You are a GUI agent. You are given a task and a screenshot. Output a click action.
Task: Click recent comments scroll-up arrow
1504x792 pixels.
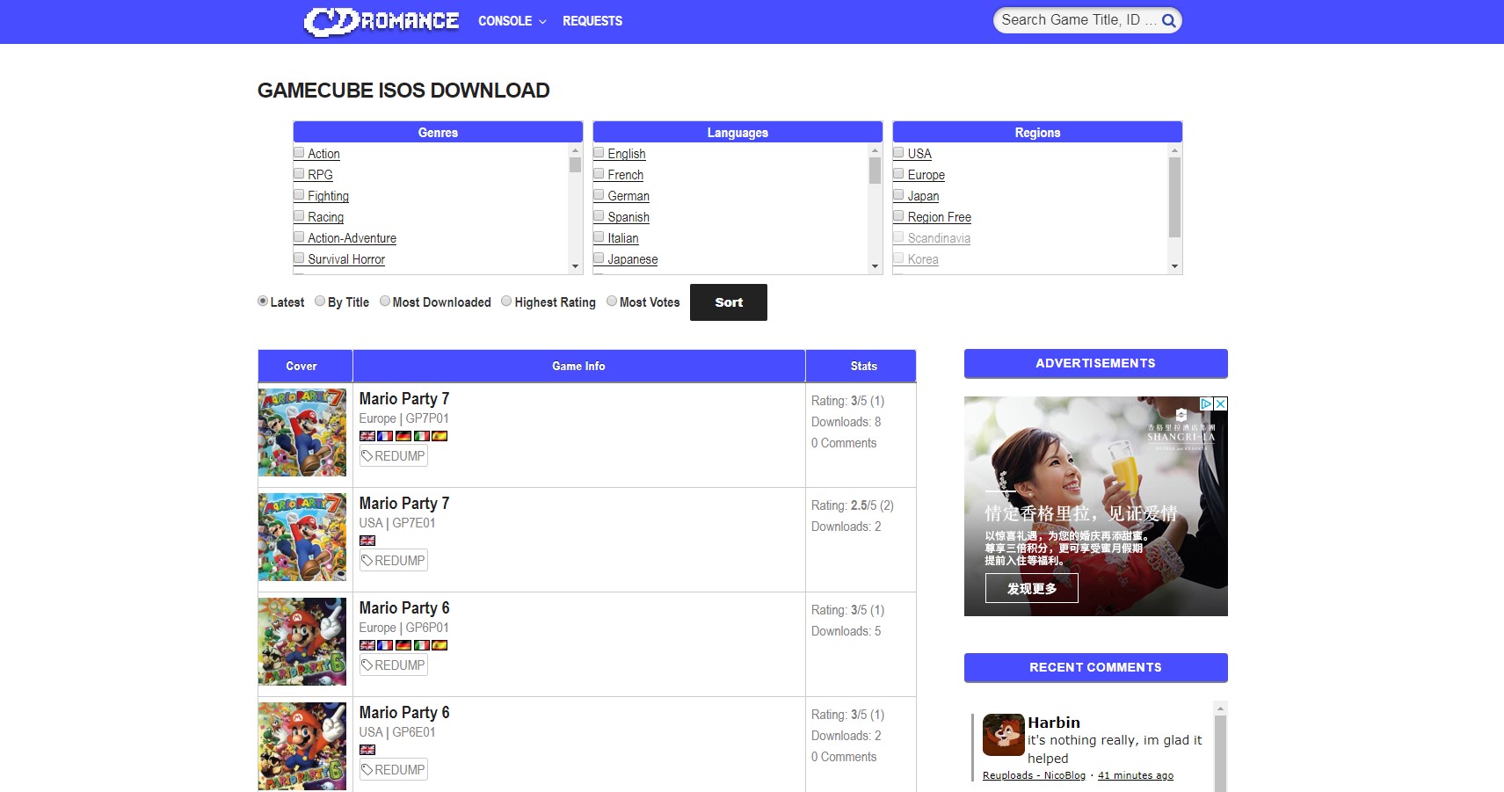1220,708
